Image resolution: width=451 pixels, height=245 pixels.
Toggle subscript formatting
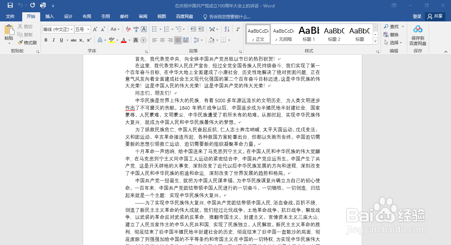(x=81, y=40)
